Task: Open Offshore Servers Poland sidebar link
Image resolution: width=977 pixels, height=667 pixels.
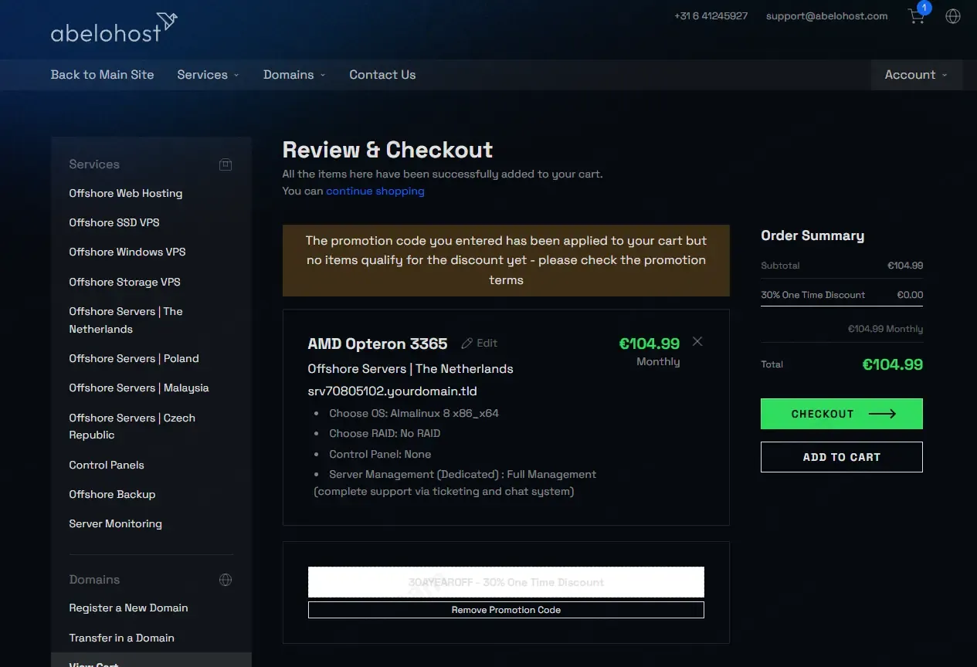Action: coord(134,358)
